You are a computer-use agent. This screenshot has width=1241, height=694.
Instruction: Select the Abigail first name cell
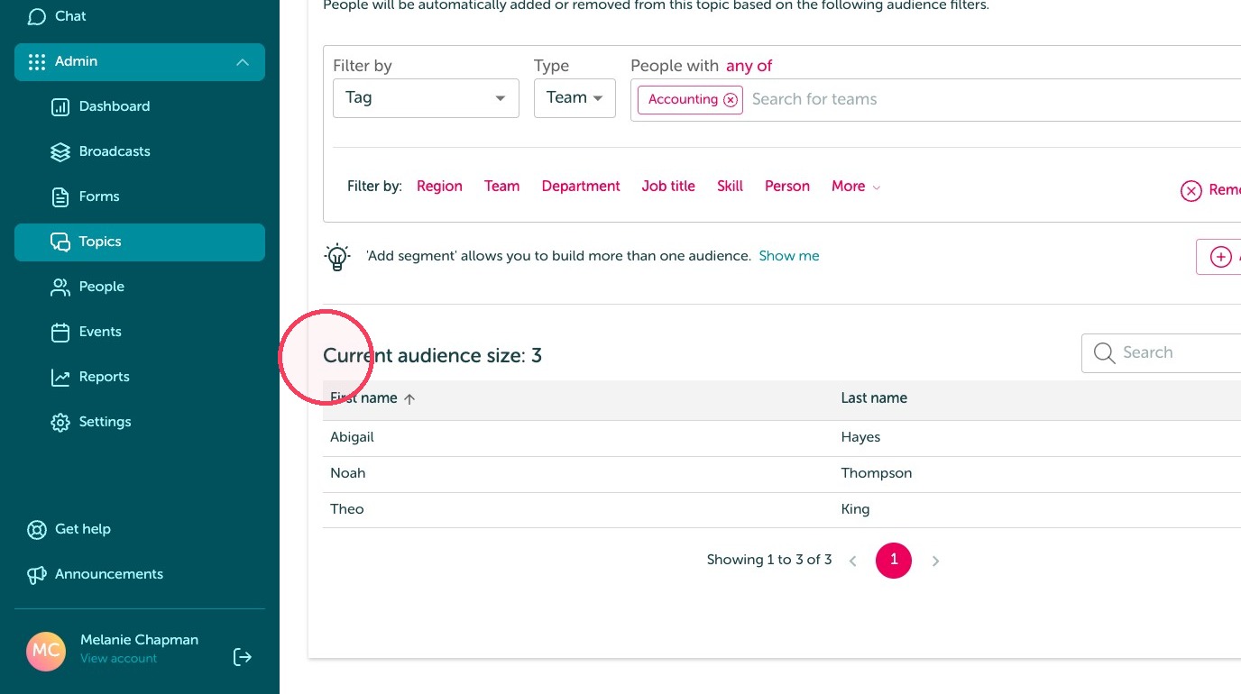pos(352,437)
